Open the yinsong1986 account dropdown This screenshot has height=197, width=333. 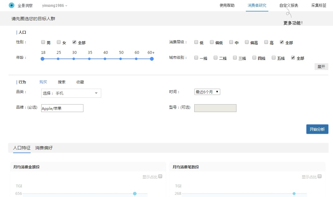tap(55, 6)
